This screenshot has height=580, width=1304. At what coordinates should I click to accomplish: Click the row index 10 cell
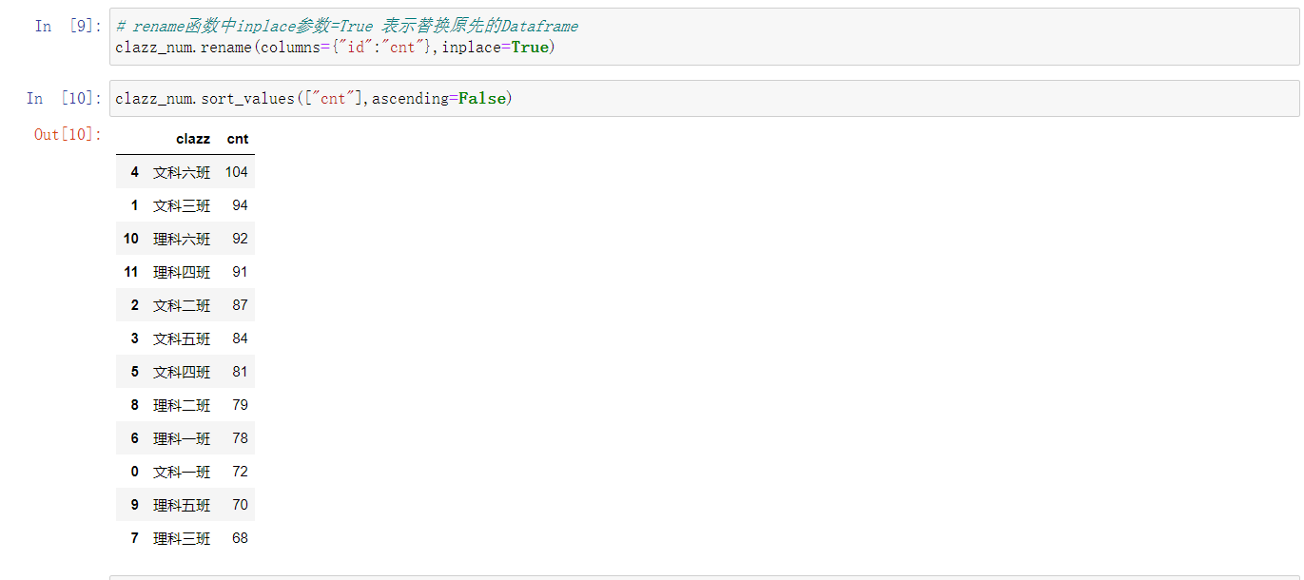coord(131,239)
